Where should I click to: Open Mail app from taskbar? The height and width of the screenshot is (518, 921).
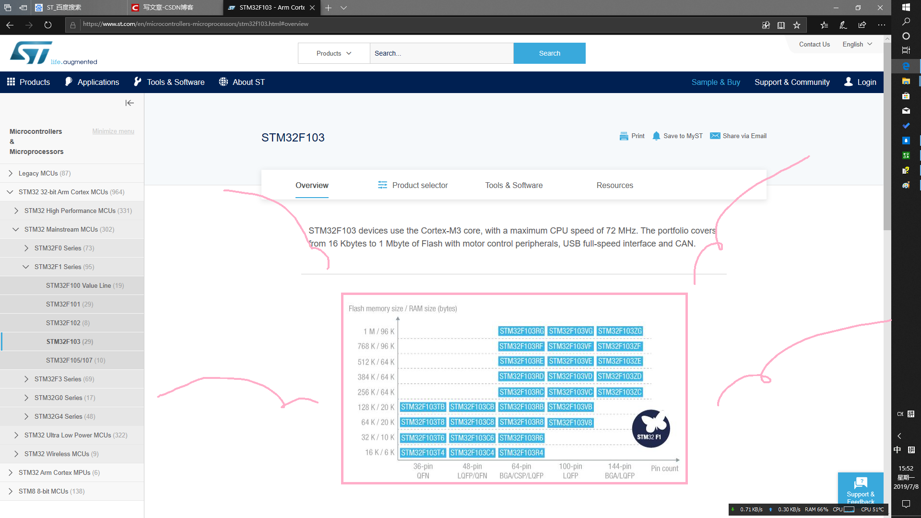coord(906,111)
